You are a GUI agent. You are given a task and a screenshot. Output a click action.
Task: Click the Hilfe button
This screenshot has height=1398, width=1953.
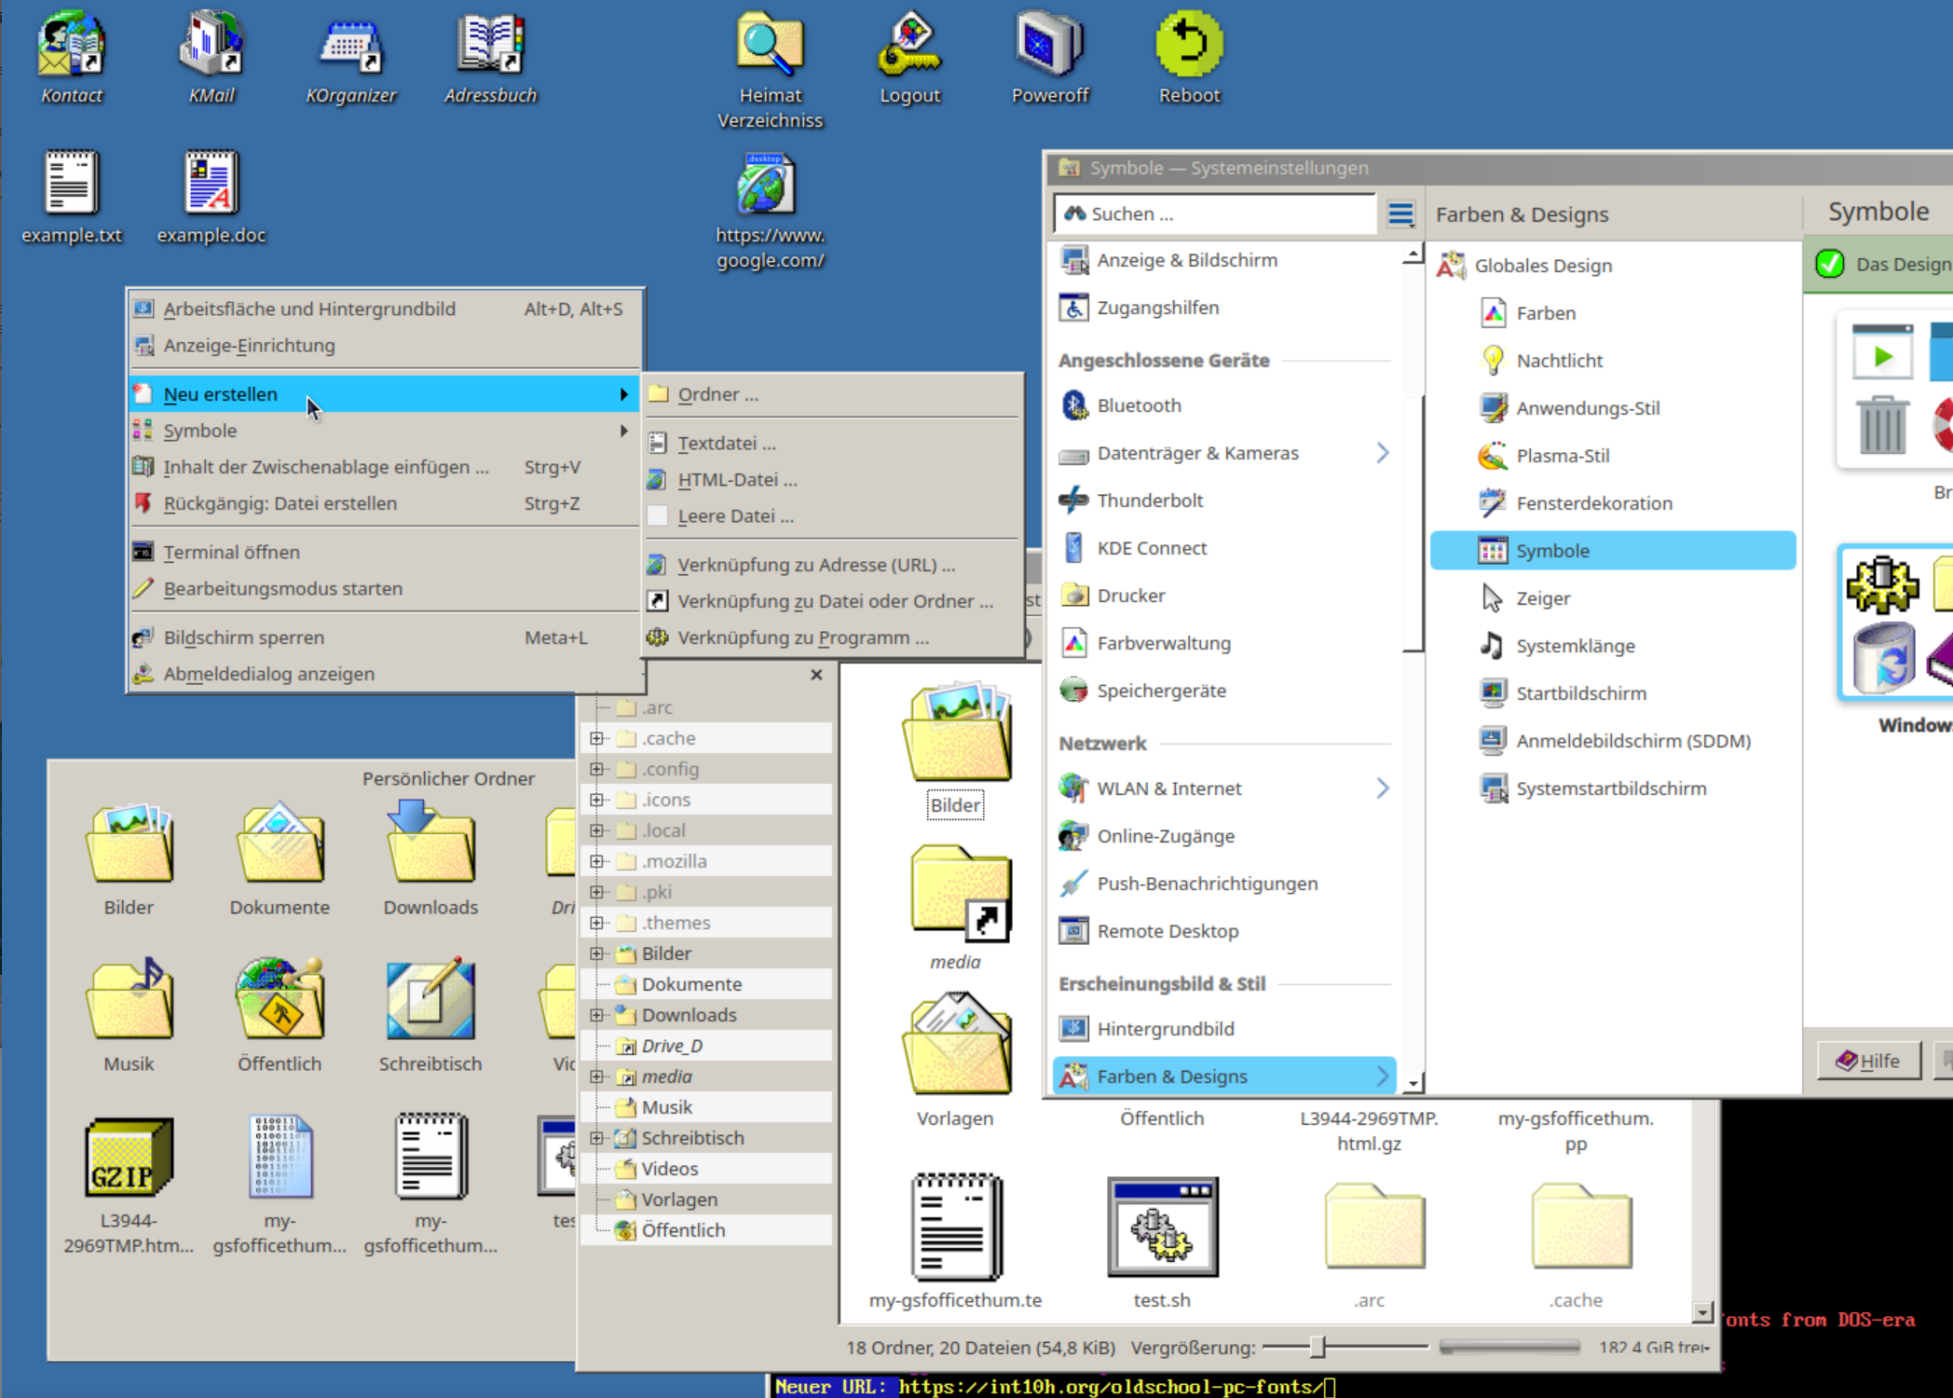(1868, 1061)
